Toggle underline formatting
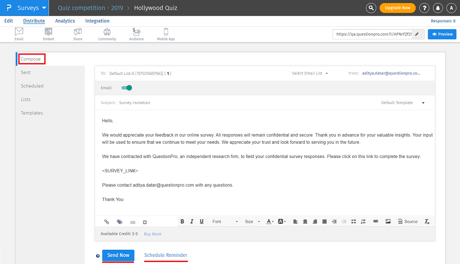 [x=201, y=222]
